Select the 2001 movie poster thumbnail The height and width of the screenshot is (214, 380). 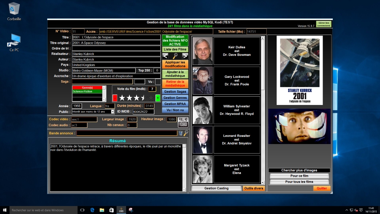[299, 70]
